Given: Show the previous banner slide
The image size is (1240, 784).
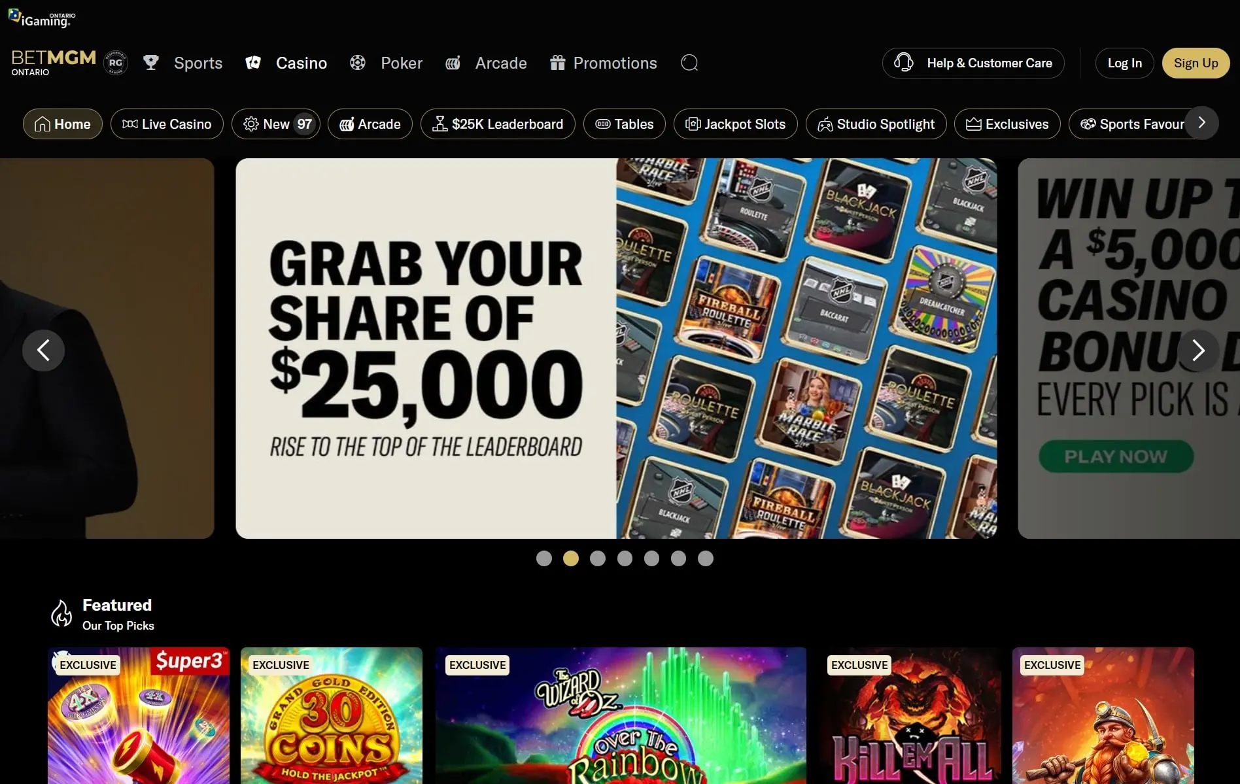Looking at the screenshot, I should coord(43,350).
